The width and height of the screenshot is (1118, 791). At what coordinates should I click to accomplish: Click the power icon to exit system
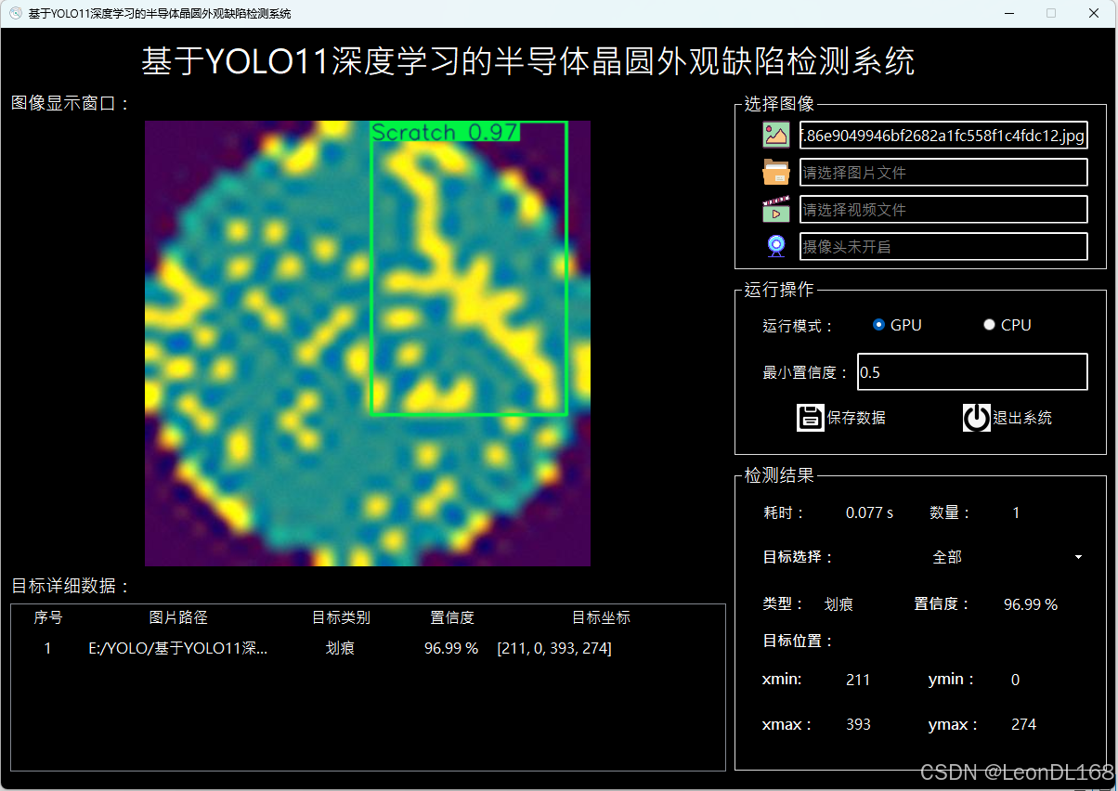coord(977,418)
